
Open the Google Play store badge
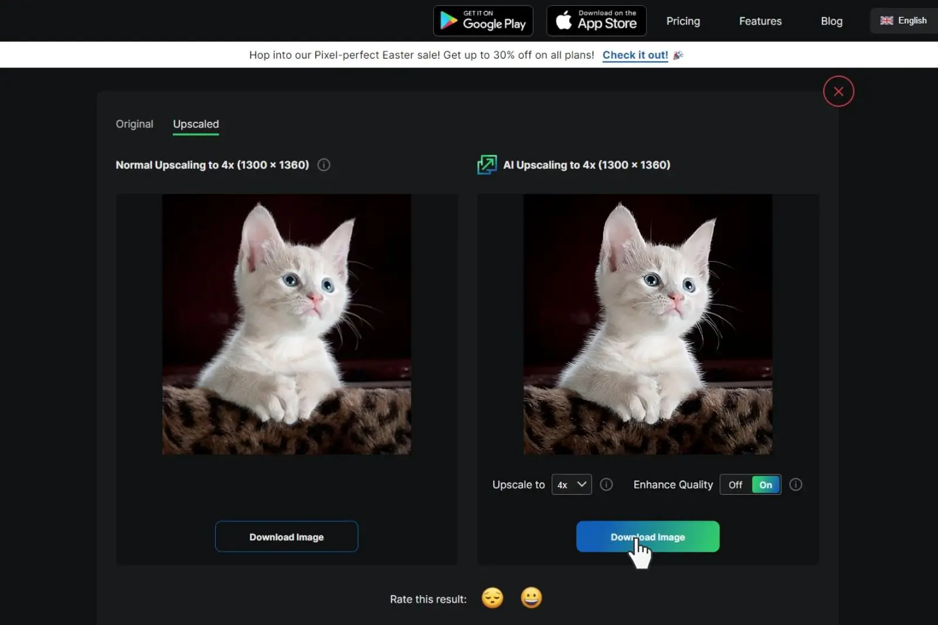click(x=483, y=21)
